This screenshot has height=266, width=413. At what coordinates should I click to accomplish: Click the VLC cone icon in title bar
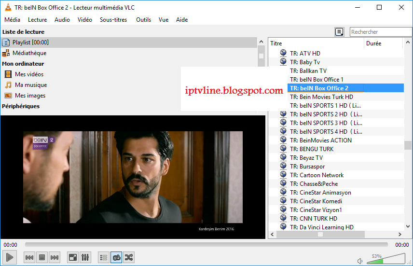pyautogui.click(x=8, y=7)
